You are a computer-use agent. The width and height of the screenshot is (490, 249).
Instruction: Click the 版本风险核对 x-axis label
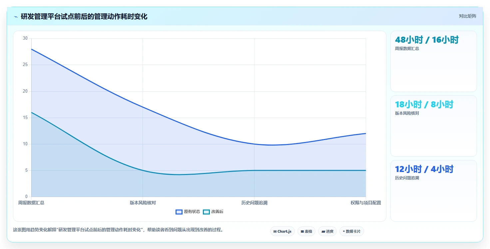pos(143,203)
